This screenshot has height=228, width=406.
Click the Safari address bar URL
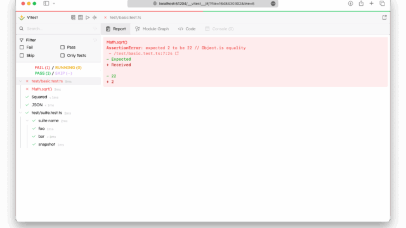point(207,4)
